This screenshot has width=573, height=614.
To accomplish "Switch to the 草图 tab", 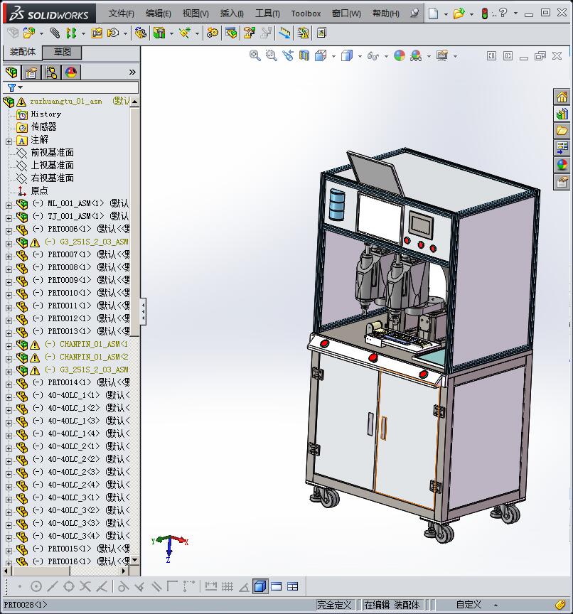I will coord(62,52).
